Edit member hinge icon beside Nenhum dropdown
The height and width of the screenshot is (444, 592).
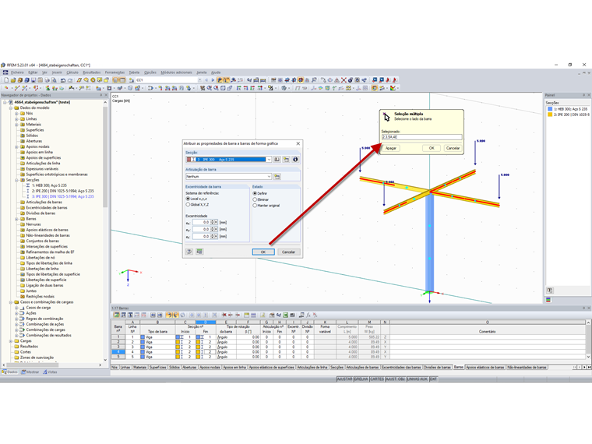[x=277, y=177]
